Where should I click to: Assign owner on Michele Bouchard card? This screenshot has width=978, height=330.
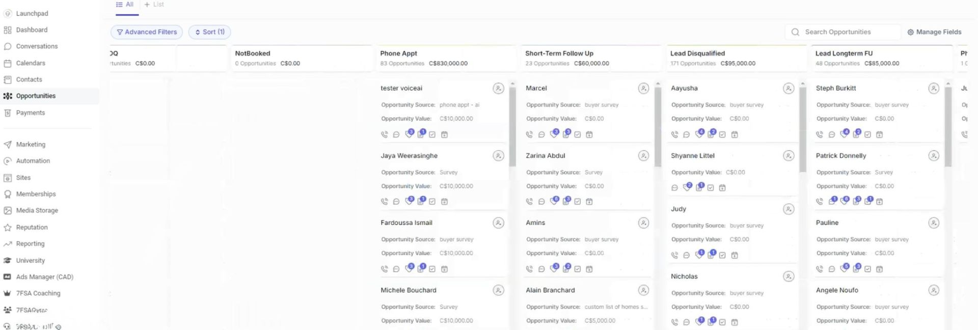pos(498,290)
